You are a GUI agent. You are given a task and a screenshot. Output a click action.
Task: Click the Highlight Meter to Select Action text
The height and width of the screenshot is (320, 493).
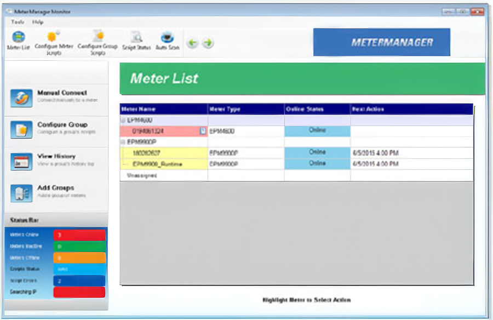(307, 300)
